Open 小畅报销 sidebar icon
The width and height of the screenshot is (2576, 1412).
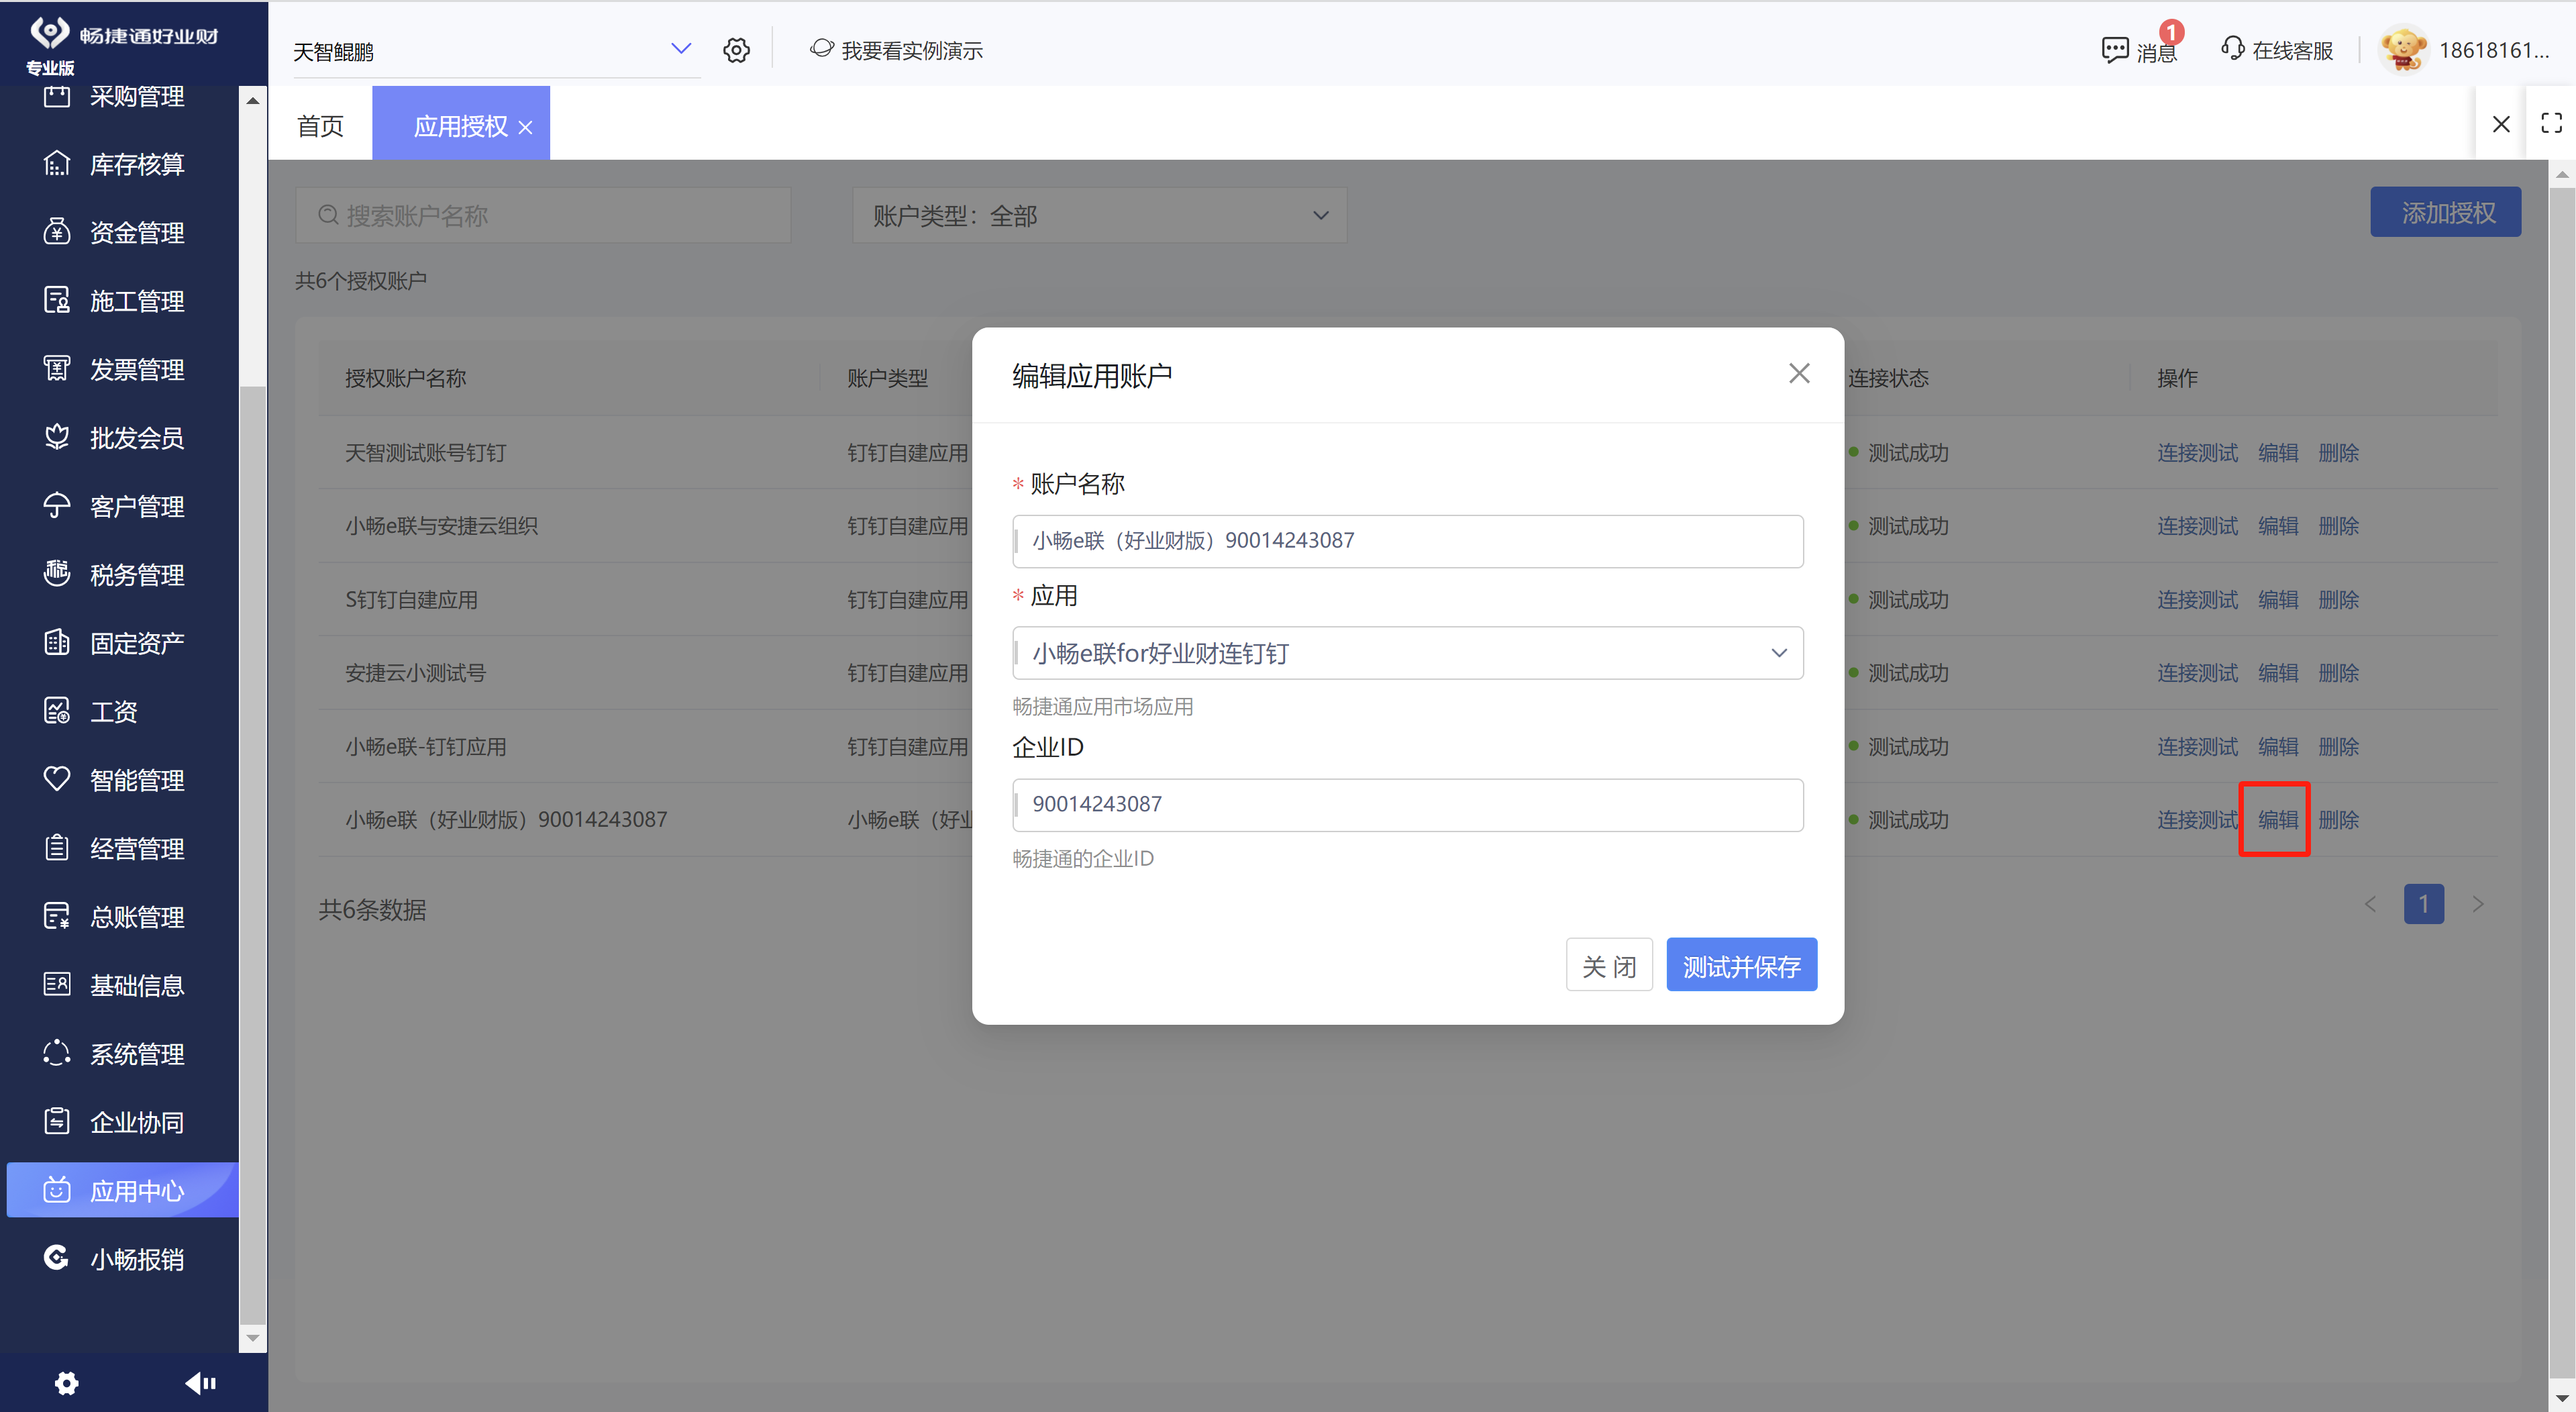click(x=57, y=1258)
